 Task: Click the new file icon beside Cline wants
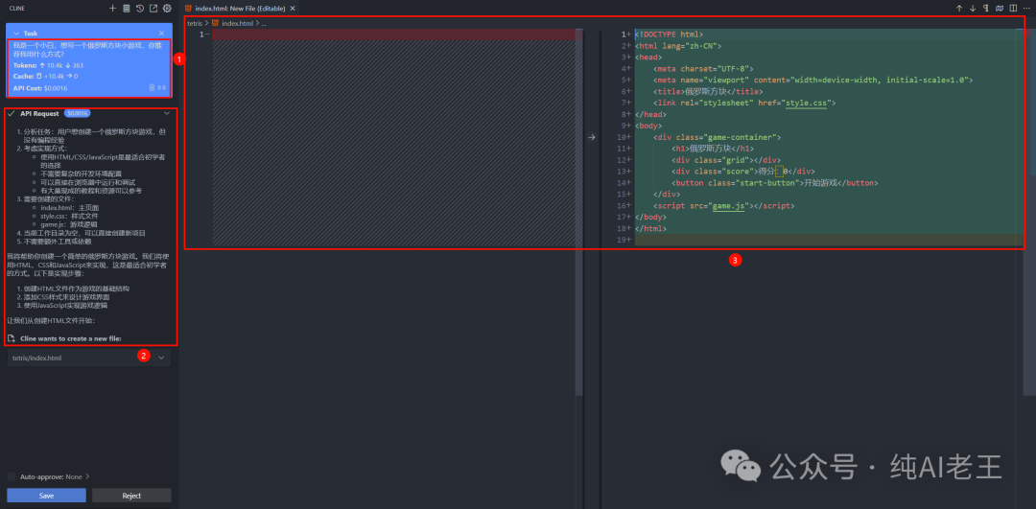click(x=12, y=338)
